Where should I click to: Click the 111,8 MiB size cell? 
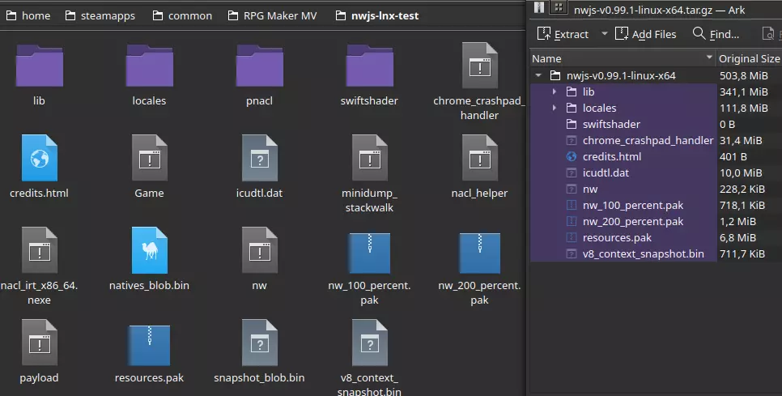[744, 108]
